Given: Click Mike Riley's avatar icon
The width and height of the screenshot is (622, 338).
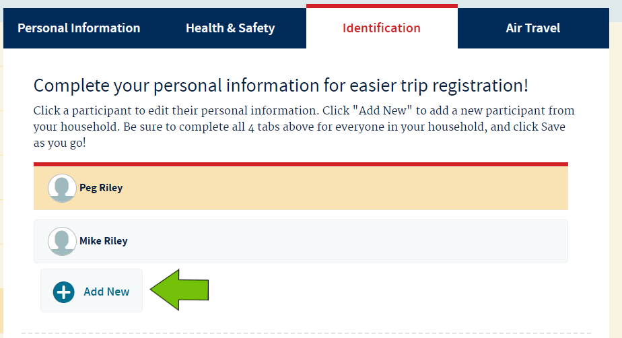Looking at the screenshot, I should [62, 241].
